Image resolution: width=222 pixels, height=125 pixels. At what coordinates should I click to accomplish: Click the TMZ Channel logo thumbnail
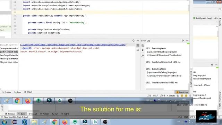point(206,117)
